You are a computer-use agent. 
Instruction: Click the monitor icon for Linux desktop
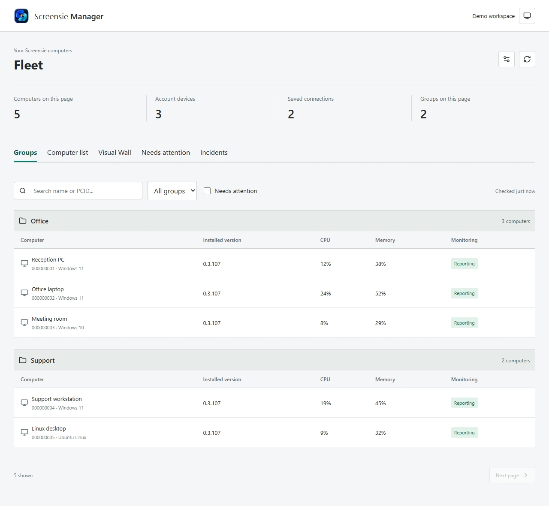pyautogui.click(x=24, y=432)
